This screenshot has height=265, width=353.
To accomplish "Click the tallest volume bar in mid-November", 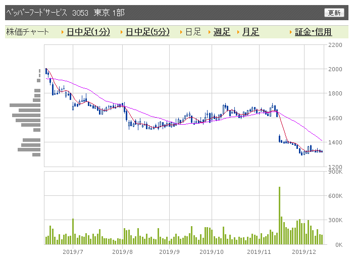I will (x=279, y=216).
